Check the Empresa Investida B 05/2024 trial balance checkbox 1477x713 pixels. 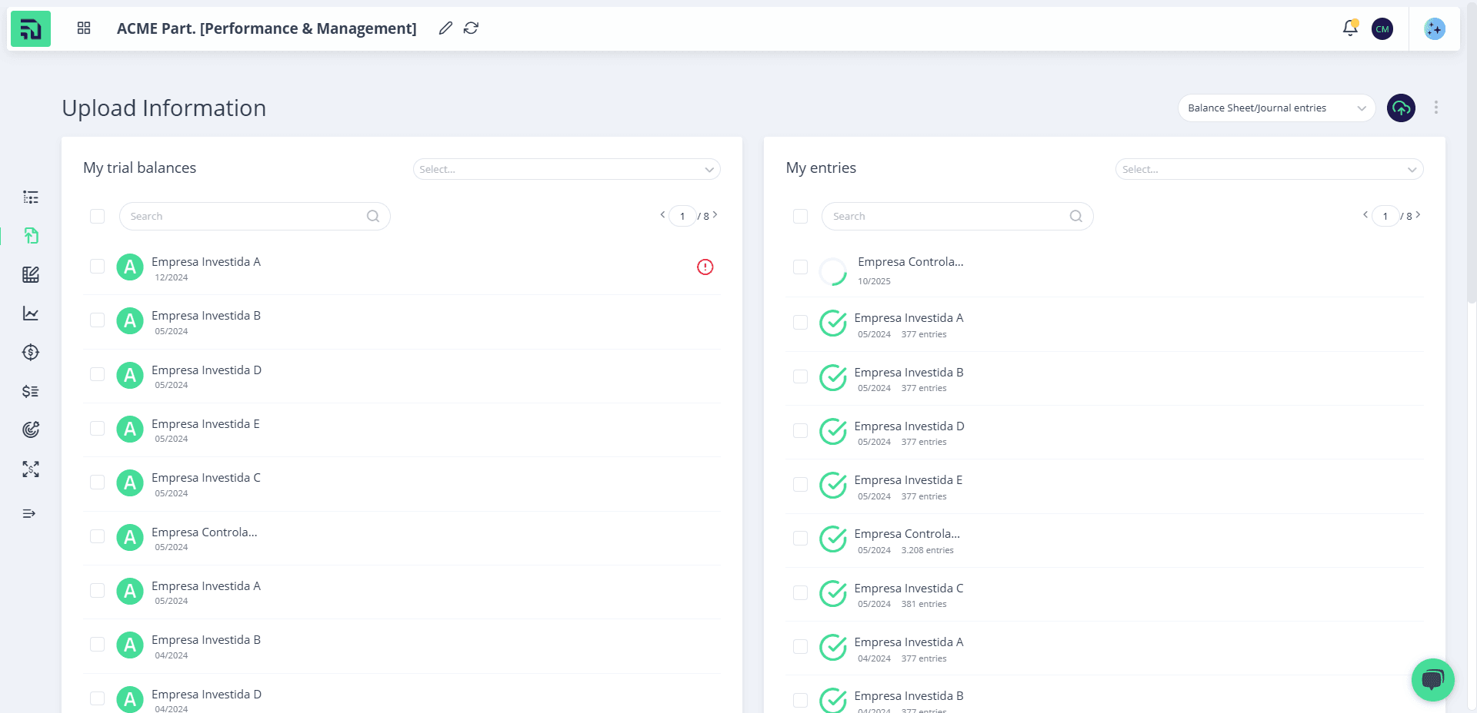[x=98, y=320]
